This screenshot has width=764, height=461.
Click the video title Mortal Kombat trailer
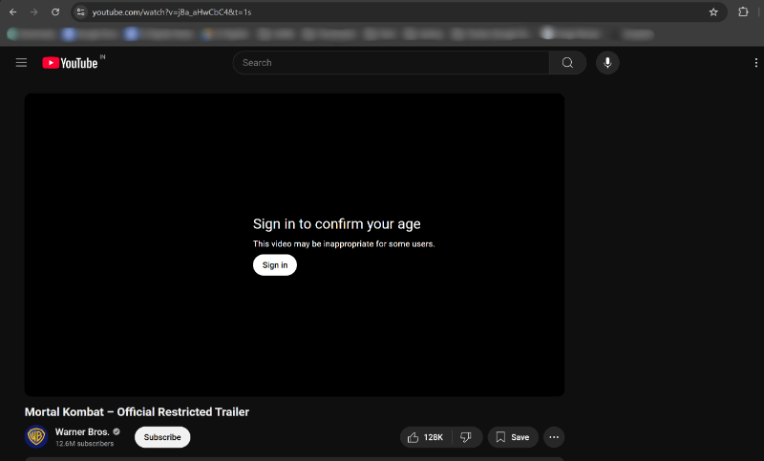pyautogui.click(x=137, y=411)
